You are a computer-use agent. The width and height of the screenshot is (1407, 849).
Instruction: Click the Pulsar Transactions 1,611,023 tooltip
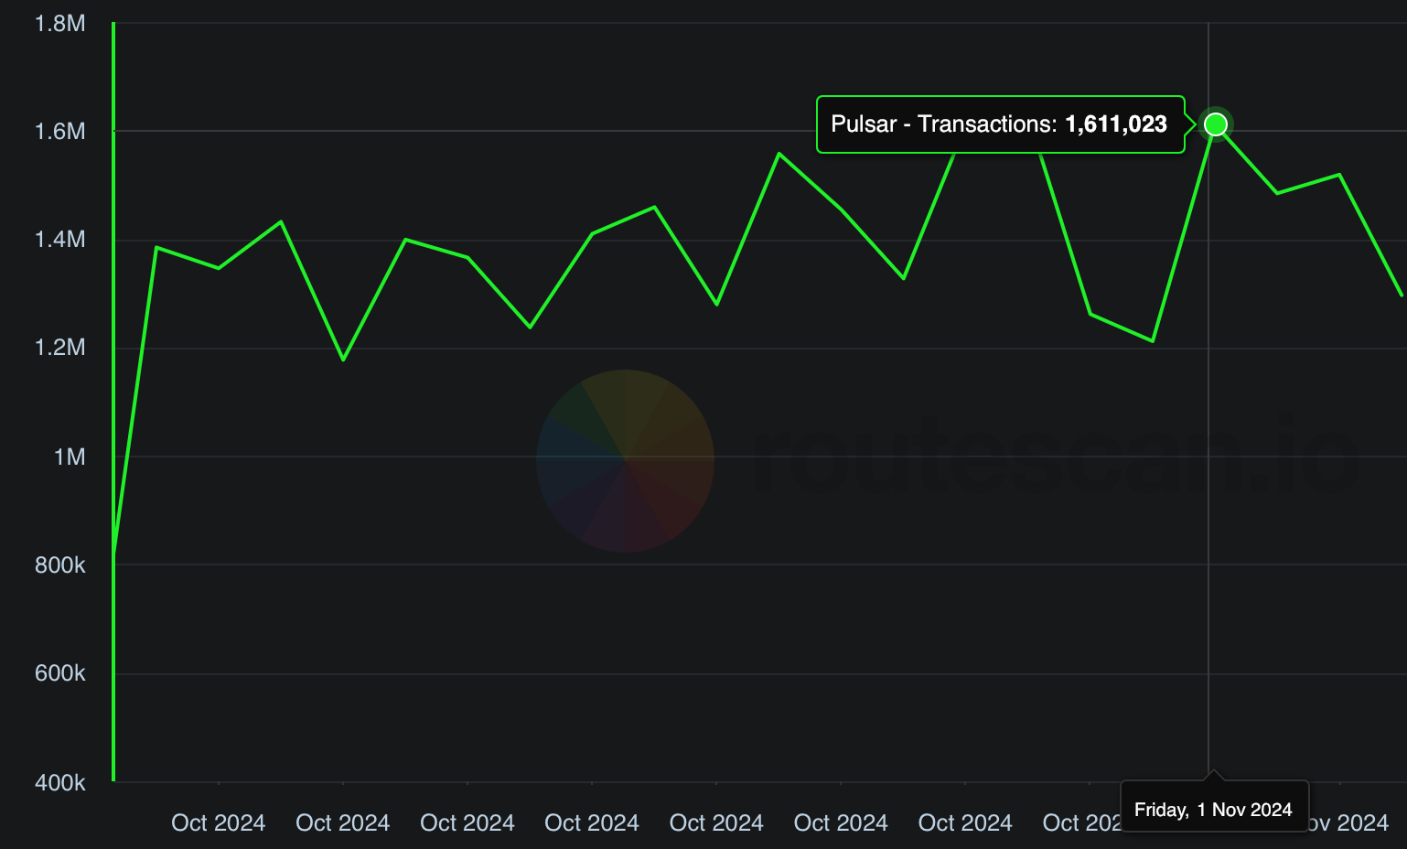1000,124
